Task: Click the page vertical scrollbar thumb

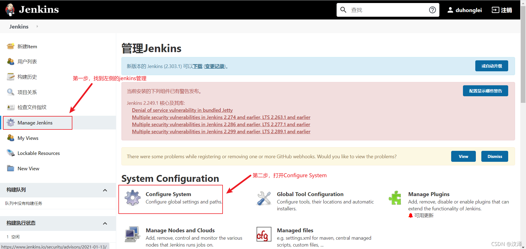Action: (x=523, y=55)
